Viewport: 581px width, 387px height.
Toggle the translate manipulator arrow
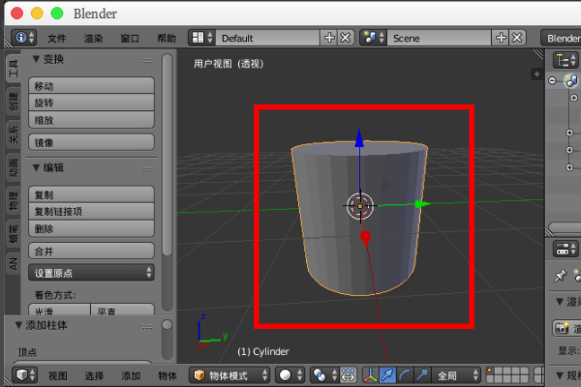[x=387, y=375]
